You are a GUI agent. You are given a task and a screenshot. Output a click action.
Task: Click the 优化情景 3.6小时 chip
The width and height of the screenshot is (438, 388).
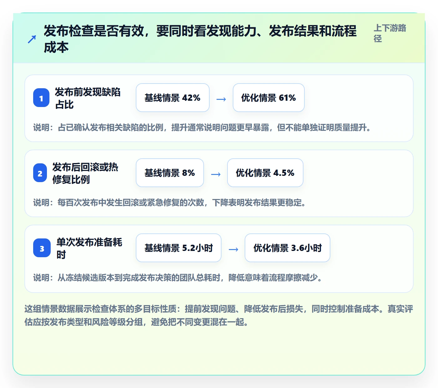click(288, 248)
